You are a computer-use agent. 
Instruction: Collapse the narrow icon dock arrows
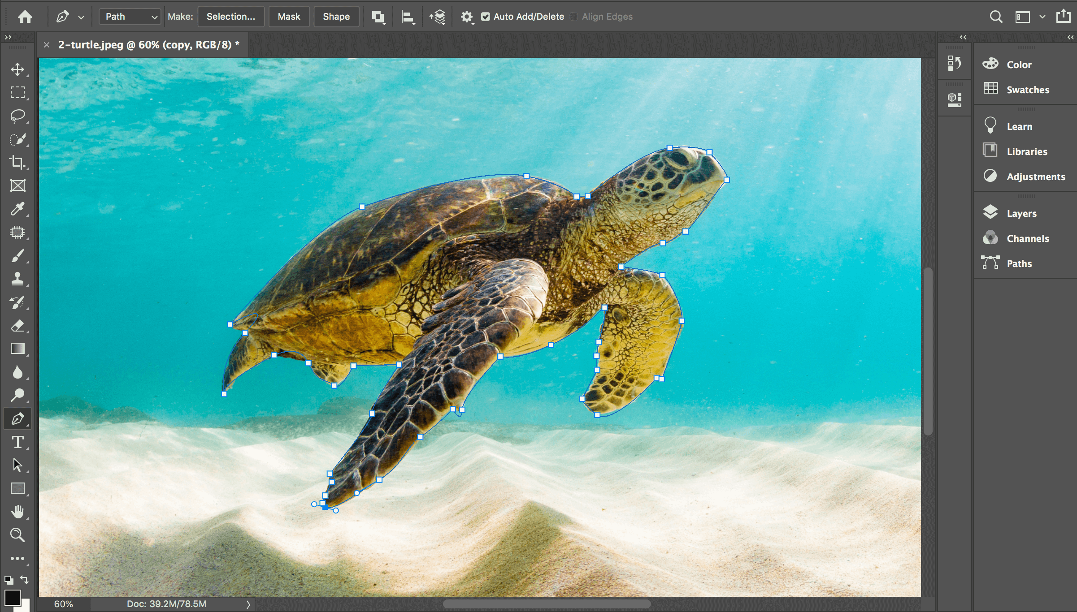pyautogui.click(x=963, y=37)
